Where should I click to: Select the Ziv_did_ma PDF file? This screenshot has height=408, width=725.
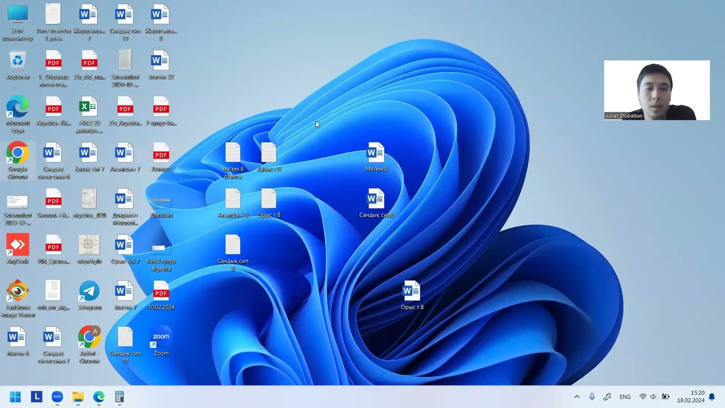pos(89,65)
